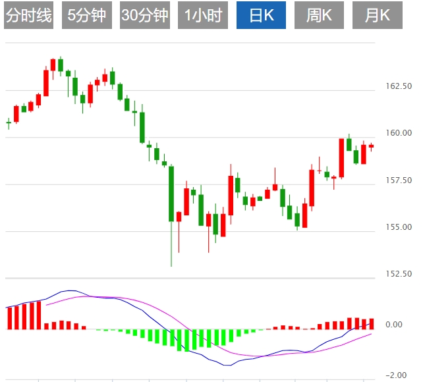
Task: Click the 160.00 price axis label
Action: tap(398, 133)
